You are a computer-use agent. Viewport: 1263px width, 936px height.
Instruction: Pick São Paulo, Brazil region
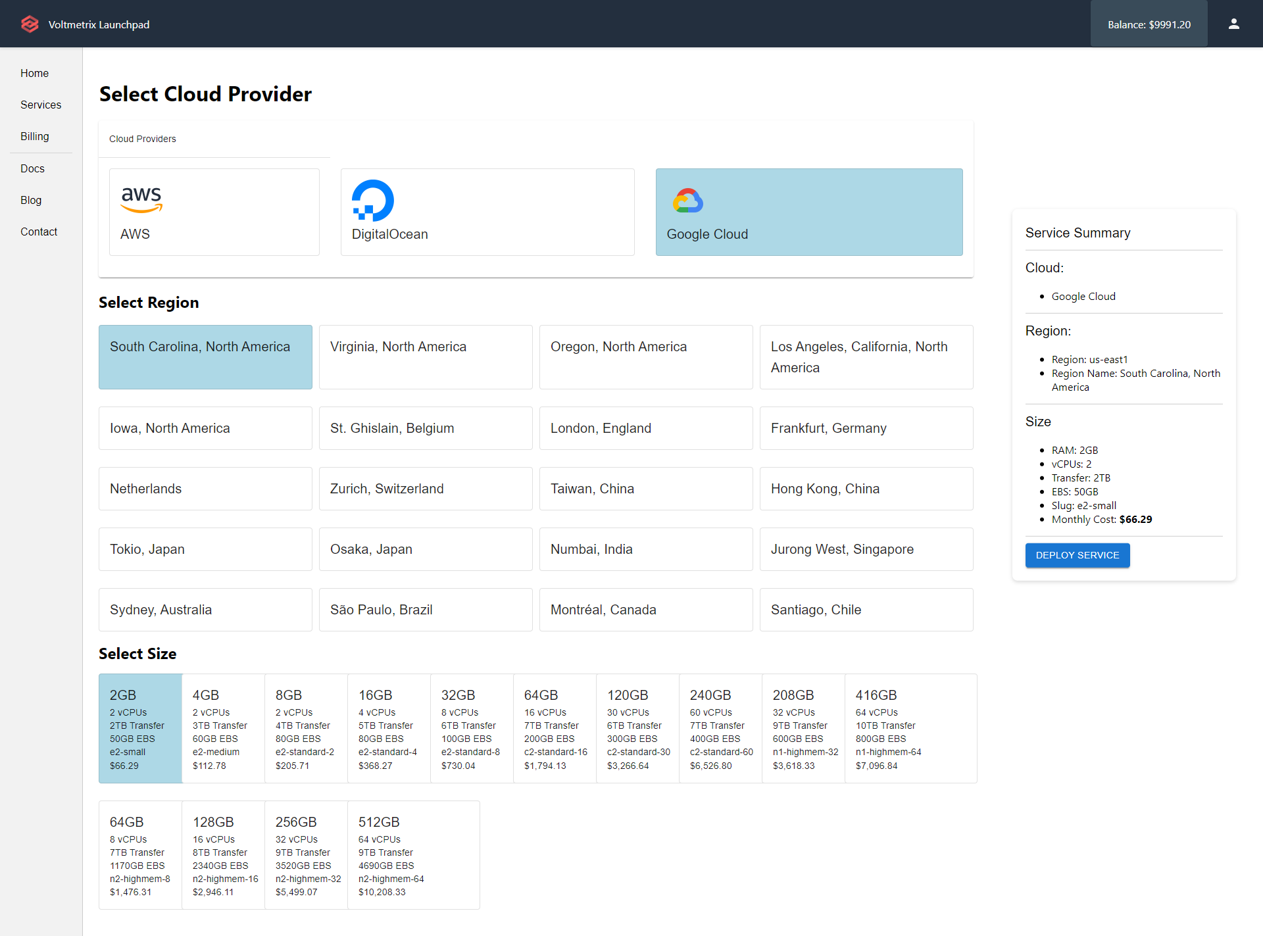(x=426, y=610)
